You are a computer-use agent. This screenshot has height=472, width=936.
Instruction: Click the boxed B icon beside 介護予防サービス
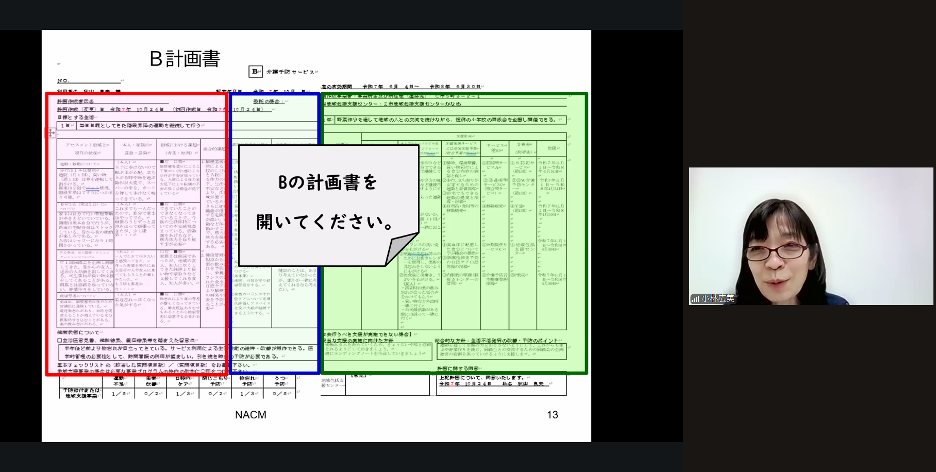point(255,72)
